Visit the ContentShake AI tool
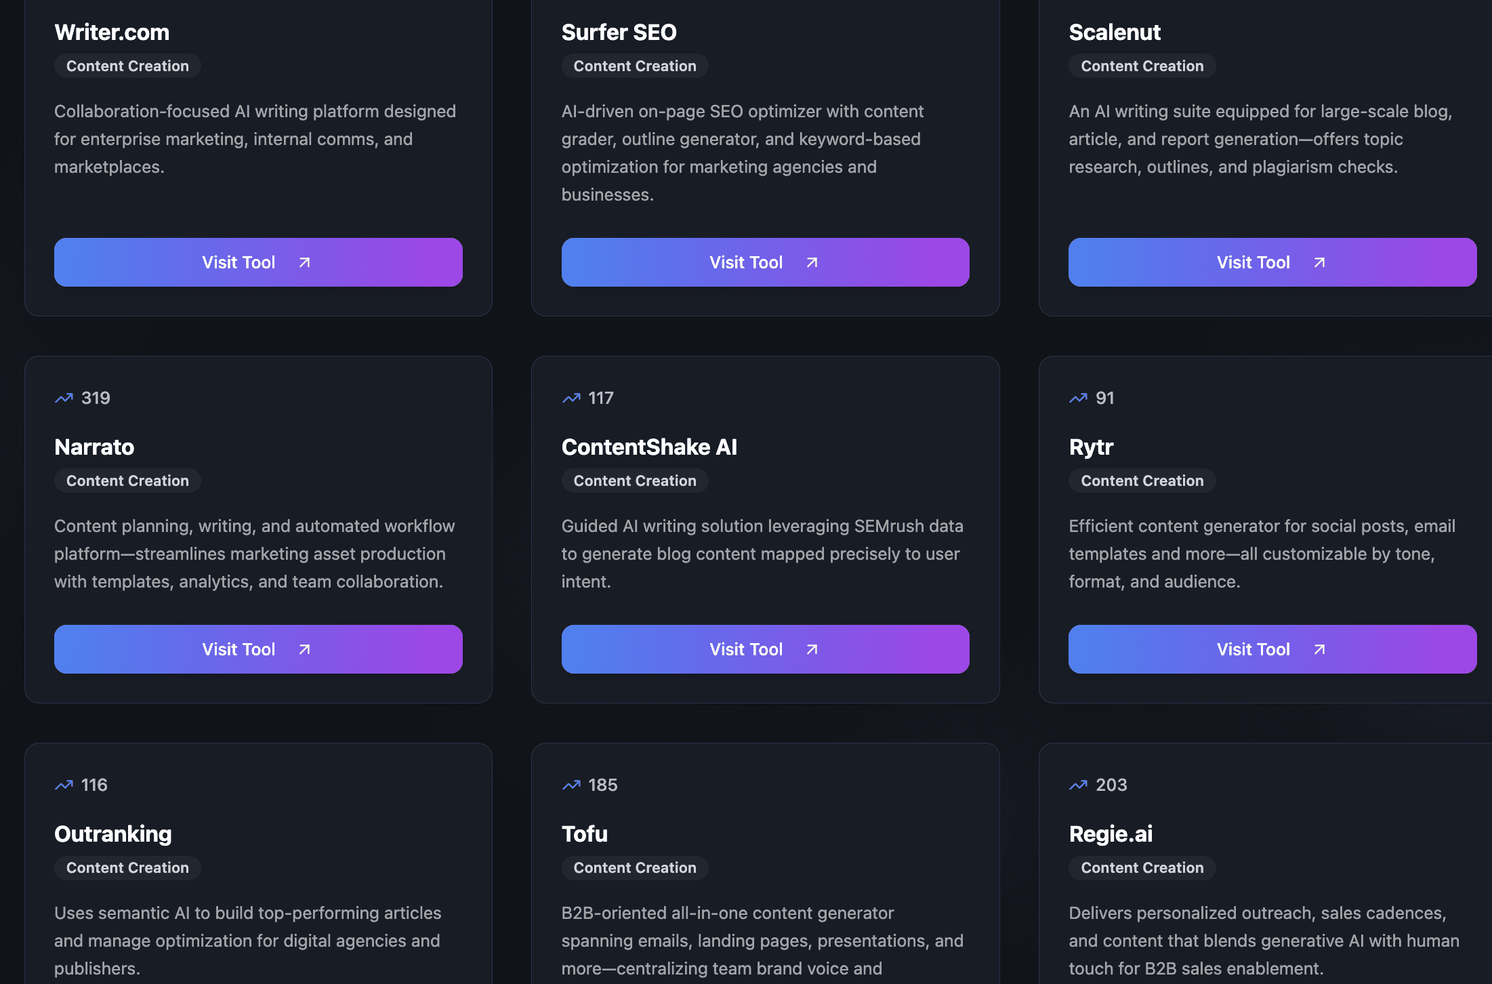The image size is (1492, 984). 765,649
